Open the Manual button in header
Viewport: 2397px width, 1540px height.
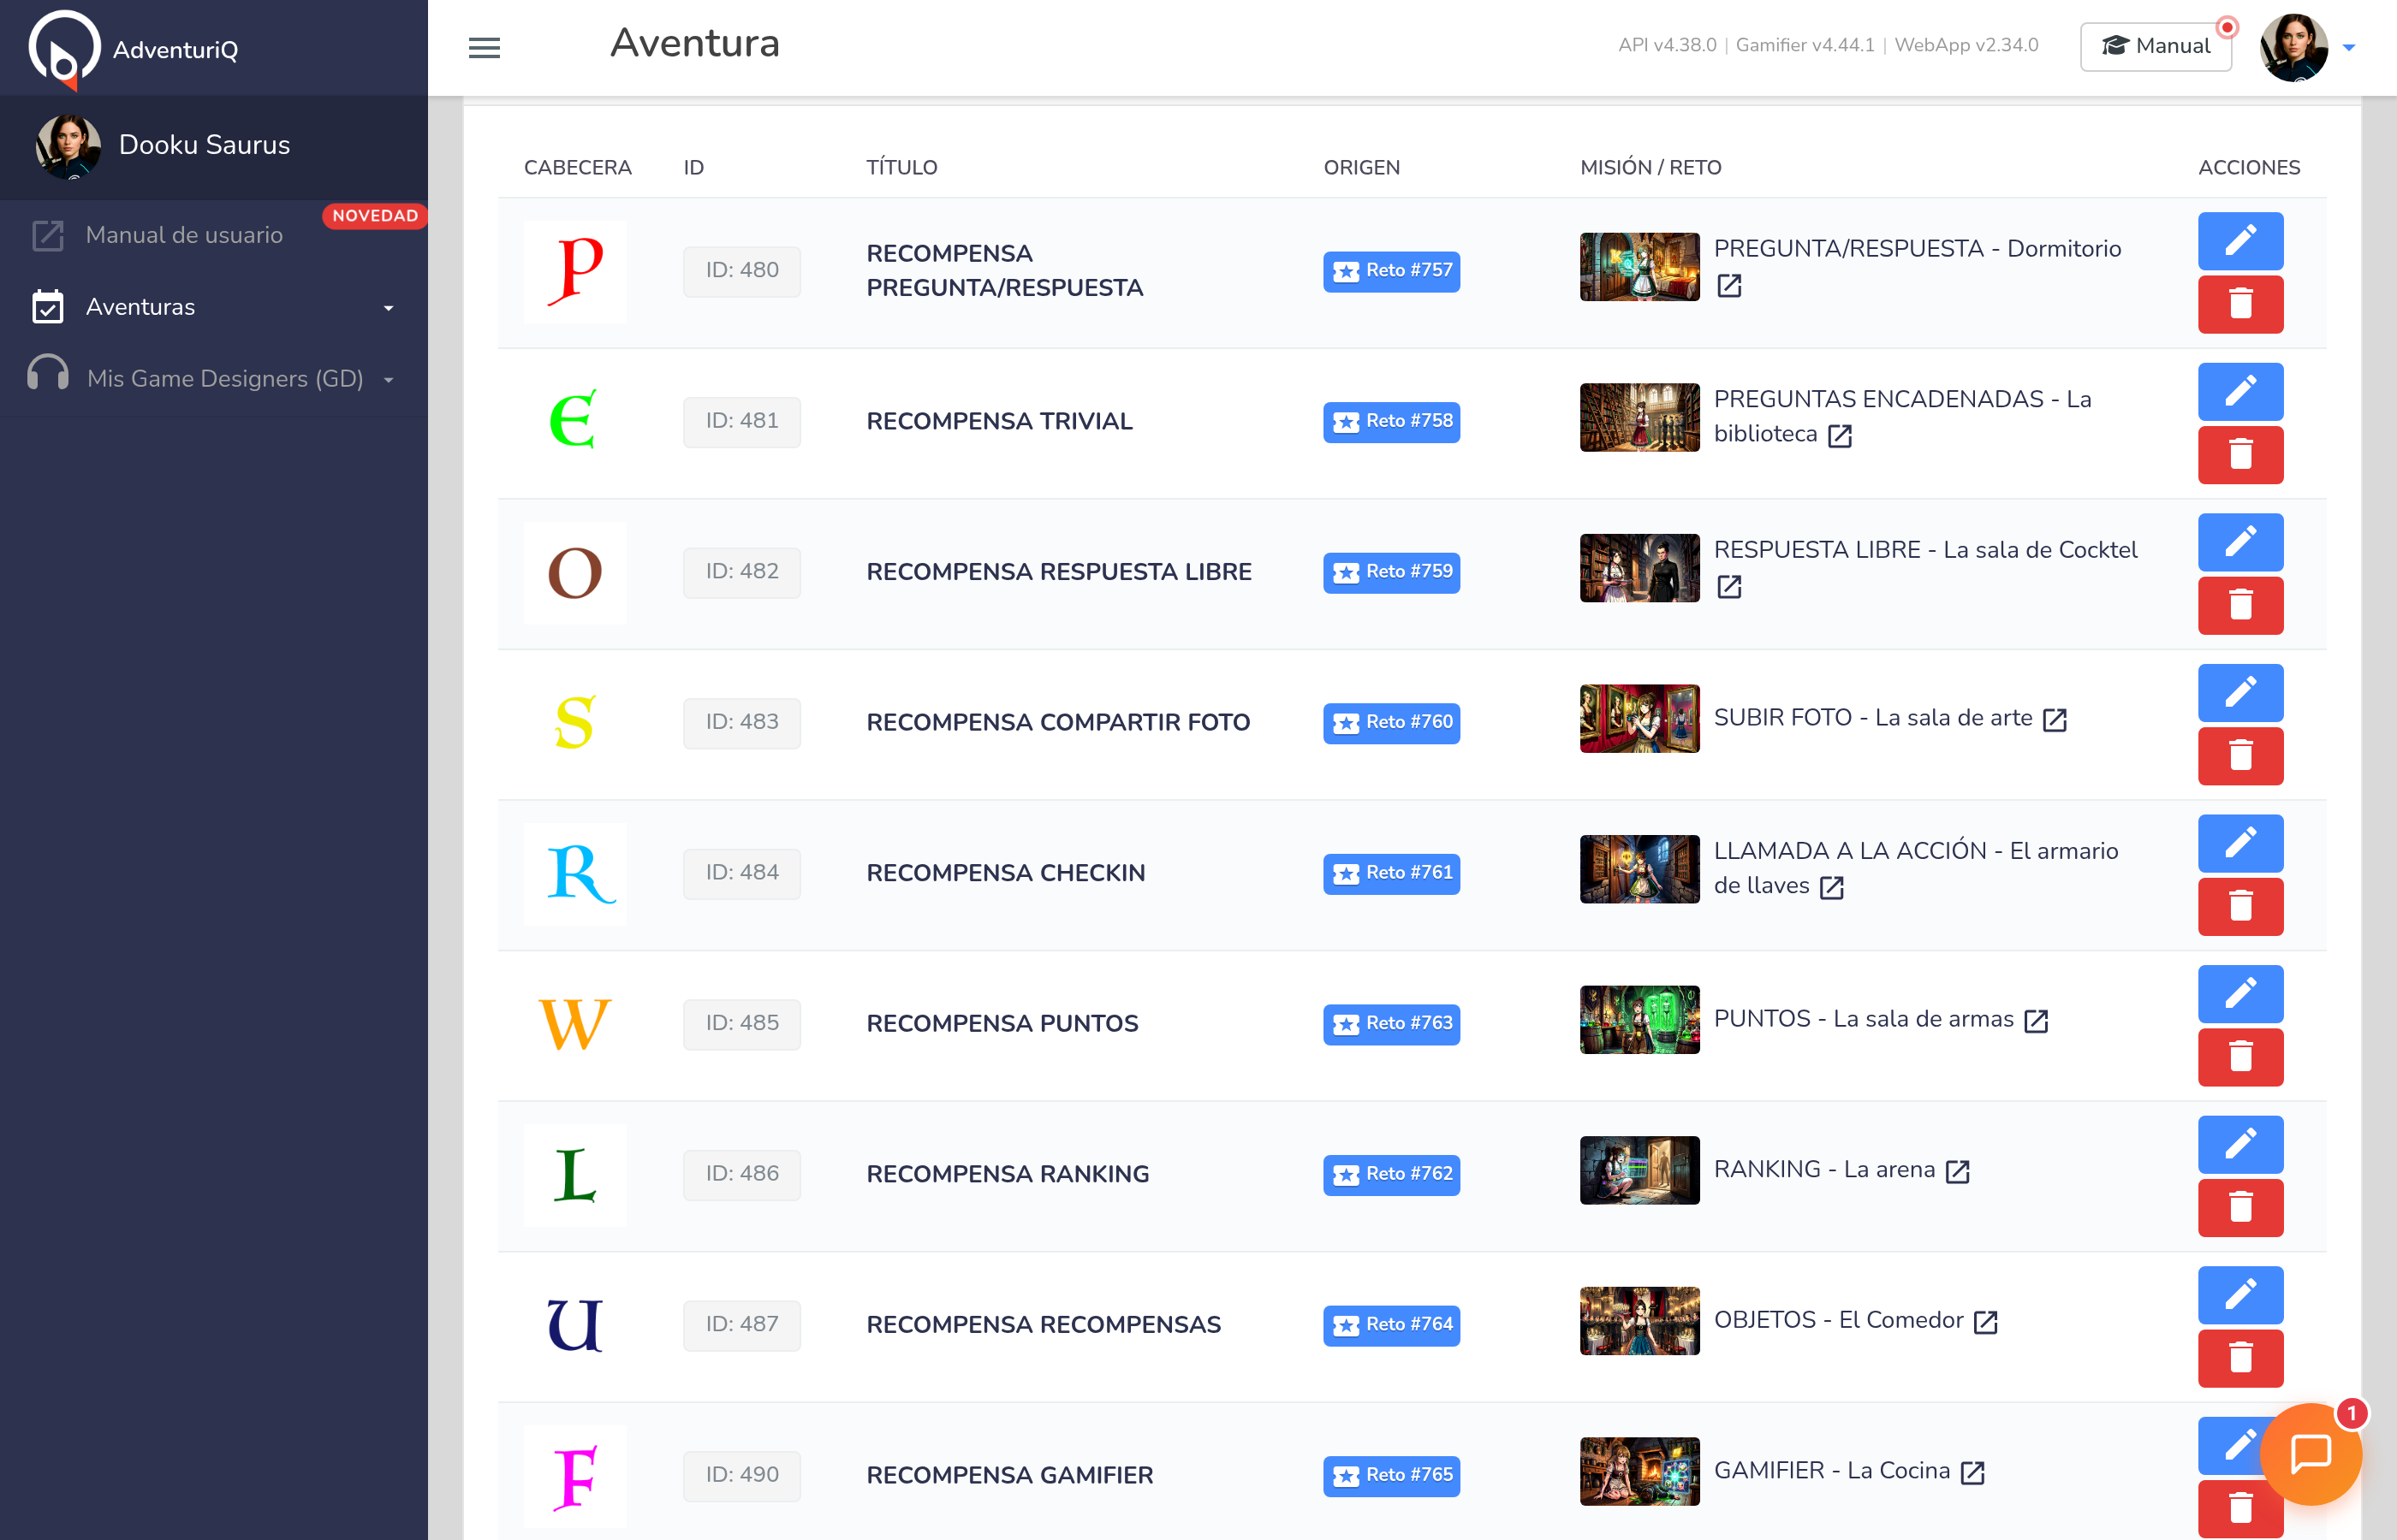[2155, 46]
